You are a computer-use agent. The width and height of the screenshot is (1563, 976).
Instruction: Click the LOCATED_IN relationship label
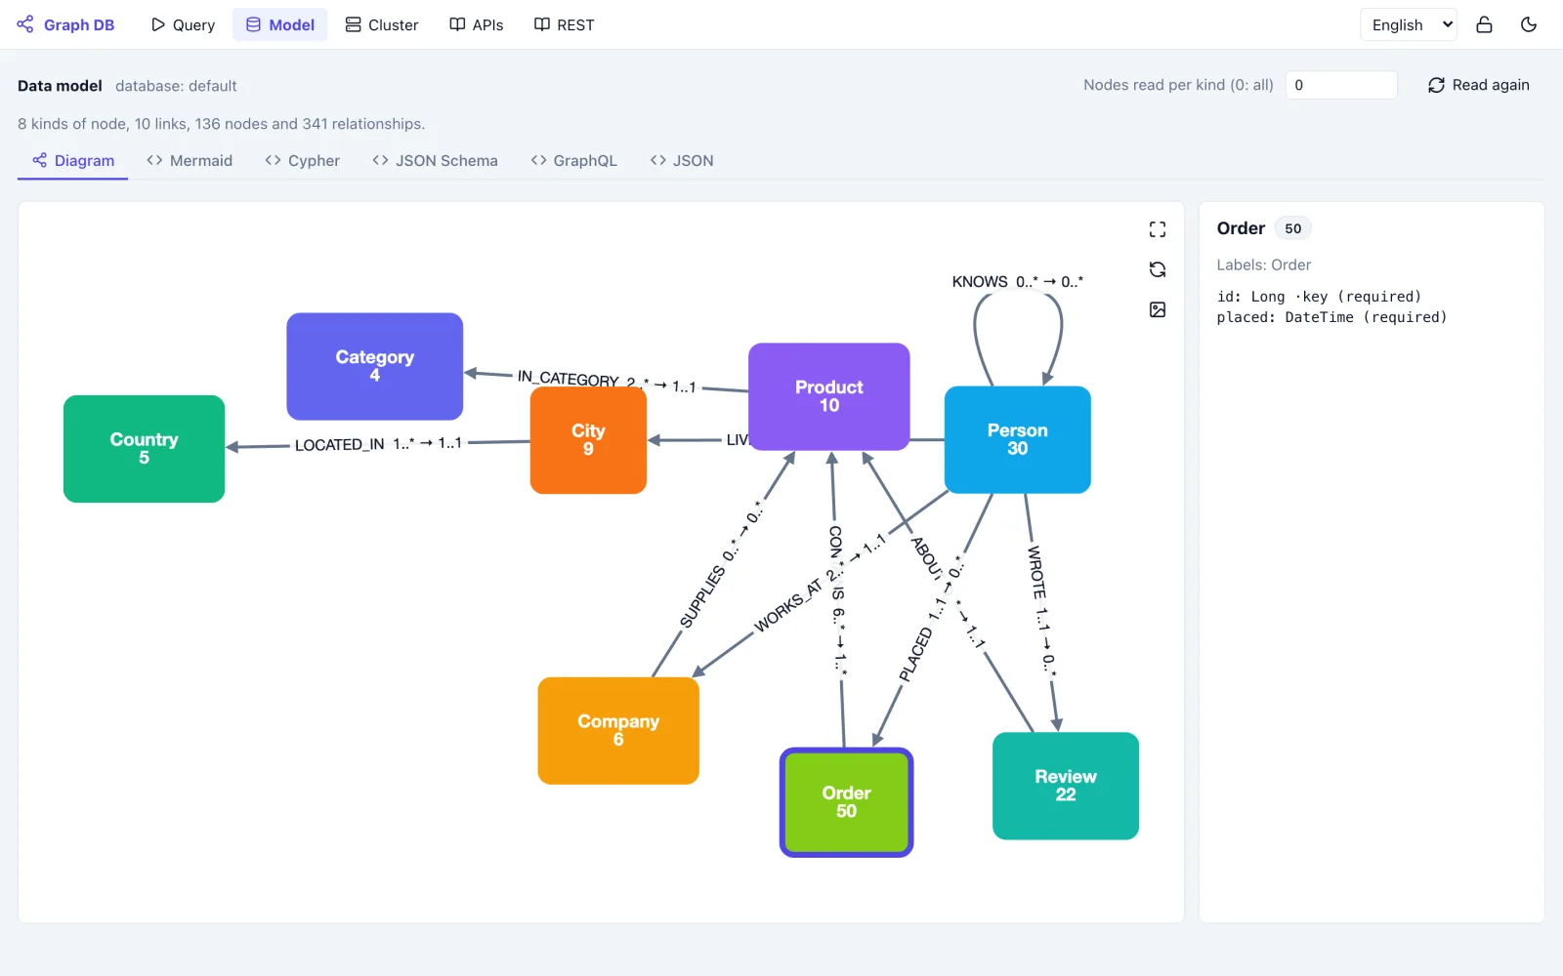coord(378,444)
